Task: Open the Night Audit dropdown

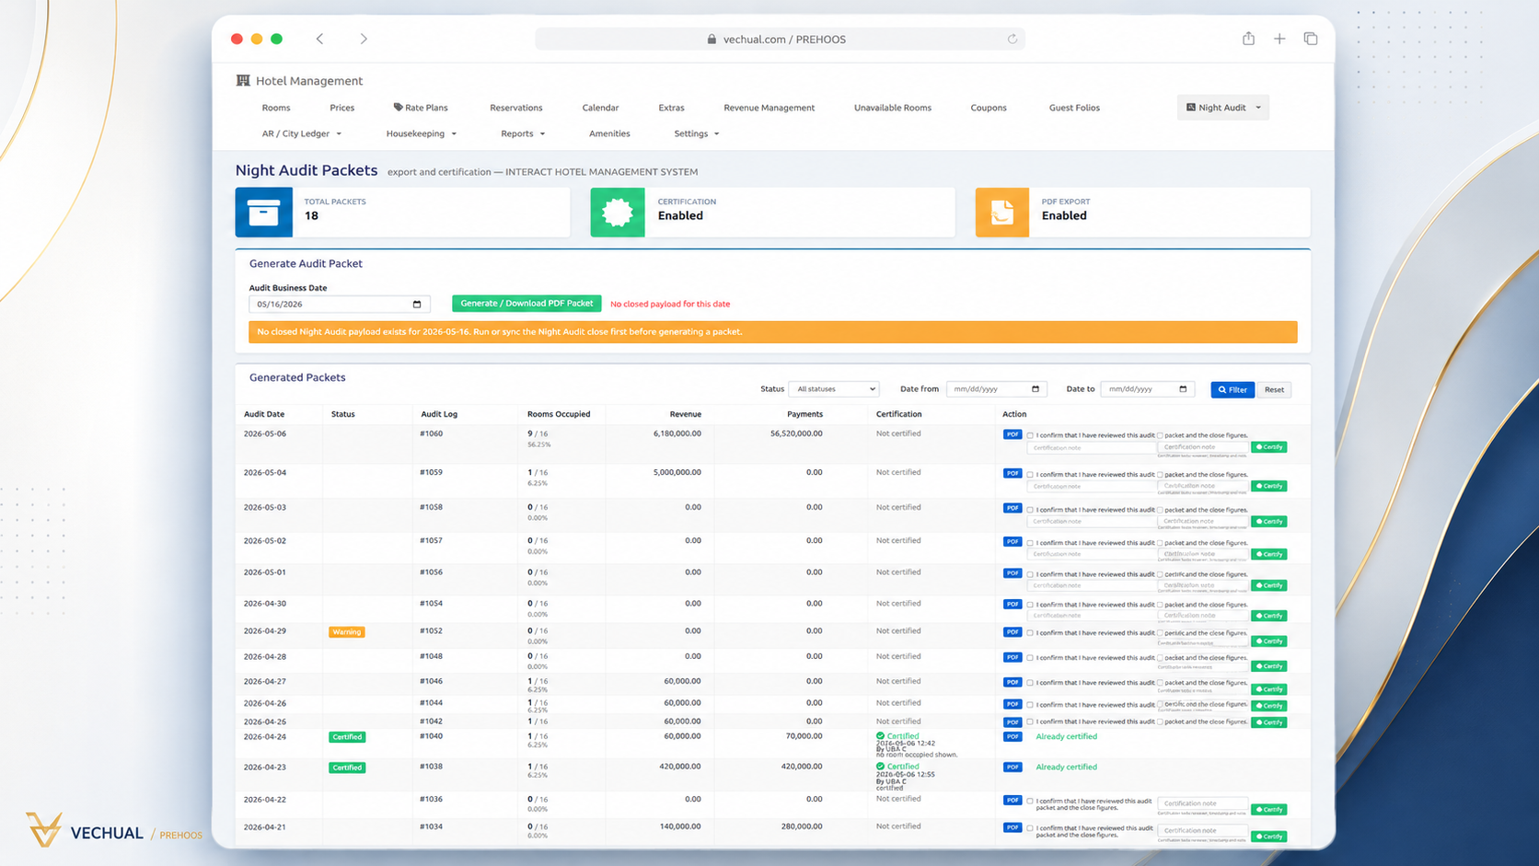Action: coord(1222,108)
